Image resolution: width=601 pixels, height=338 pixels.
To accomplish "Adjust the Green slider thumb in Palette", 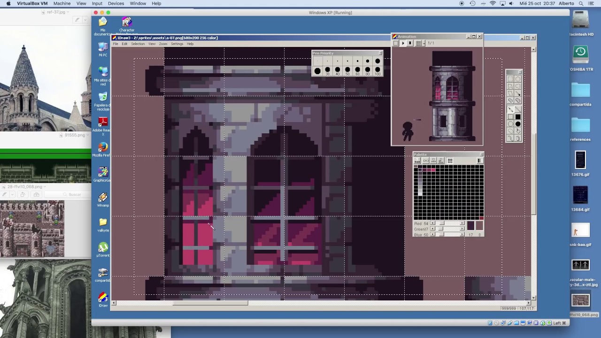I will pos(441,229).
